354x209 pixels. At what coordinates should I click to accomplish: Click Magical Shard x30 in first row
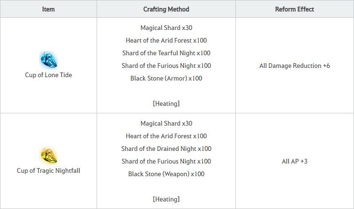pos(166,28)
